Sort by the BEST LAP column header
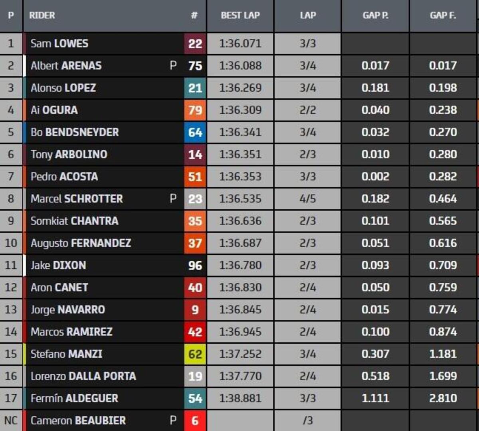The height and width of the screenshot is (431, 479). (240, 16)
